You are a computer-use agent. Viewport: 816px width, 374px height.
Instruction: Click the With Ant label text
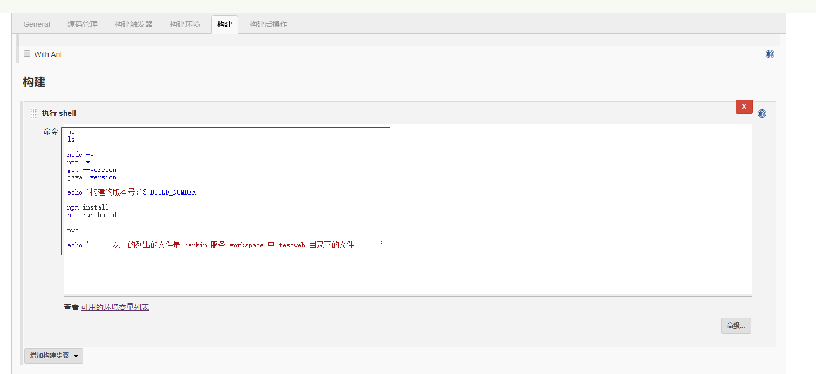(x=48, y=54)
